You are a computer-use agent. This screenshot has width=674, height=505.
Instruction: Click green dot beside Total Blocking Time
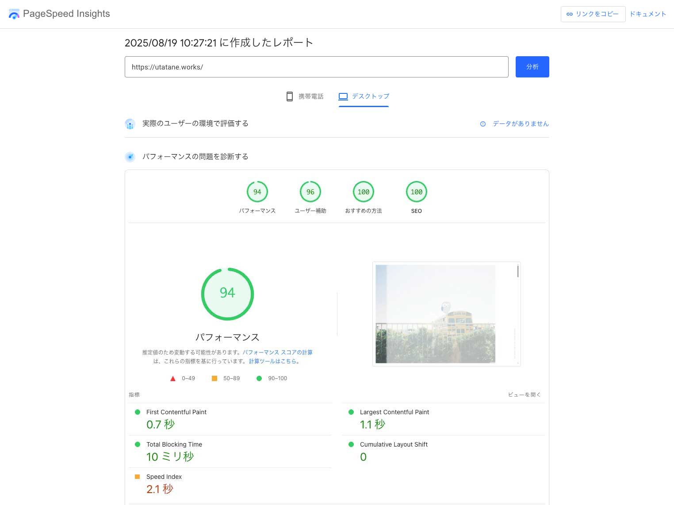tap(138, 444)
